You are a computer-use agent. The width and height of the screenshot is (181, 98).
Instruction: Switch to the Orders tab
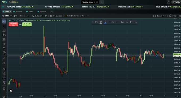(x=30, y=11)
